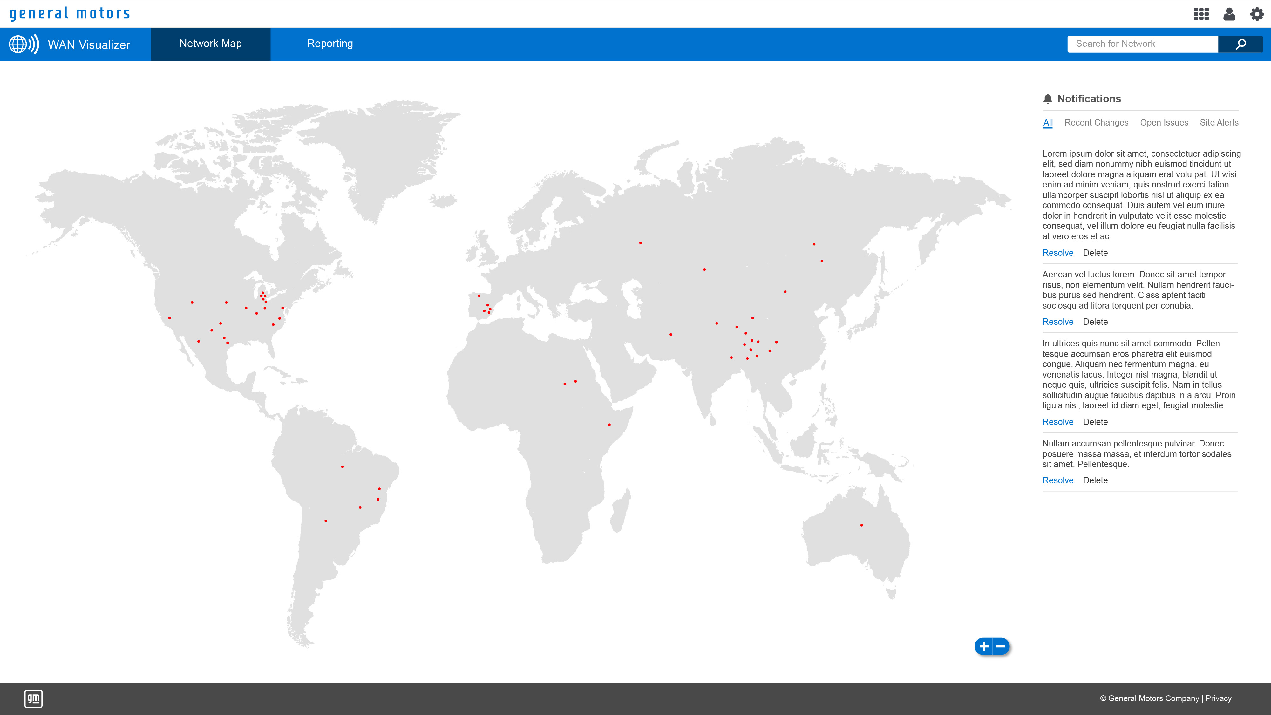Screen dimensions: 1271x715
Task: Select the Recent Changes notification filter
Action: tap(1096, 122)
